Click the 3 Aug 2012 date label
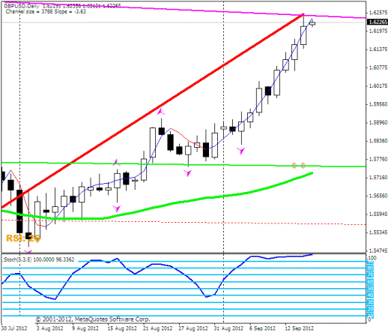Screen dimensions: 388x333 coord(50,328)
